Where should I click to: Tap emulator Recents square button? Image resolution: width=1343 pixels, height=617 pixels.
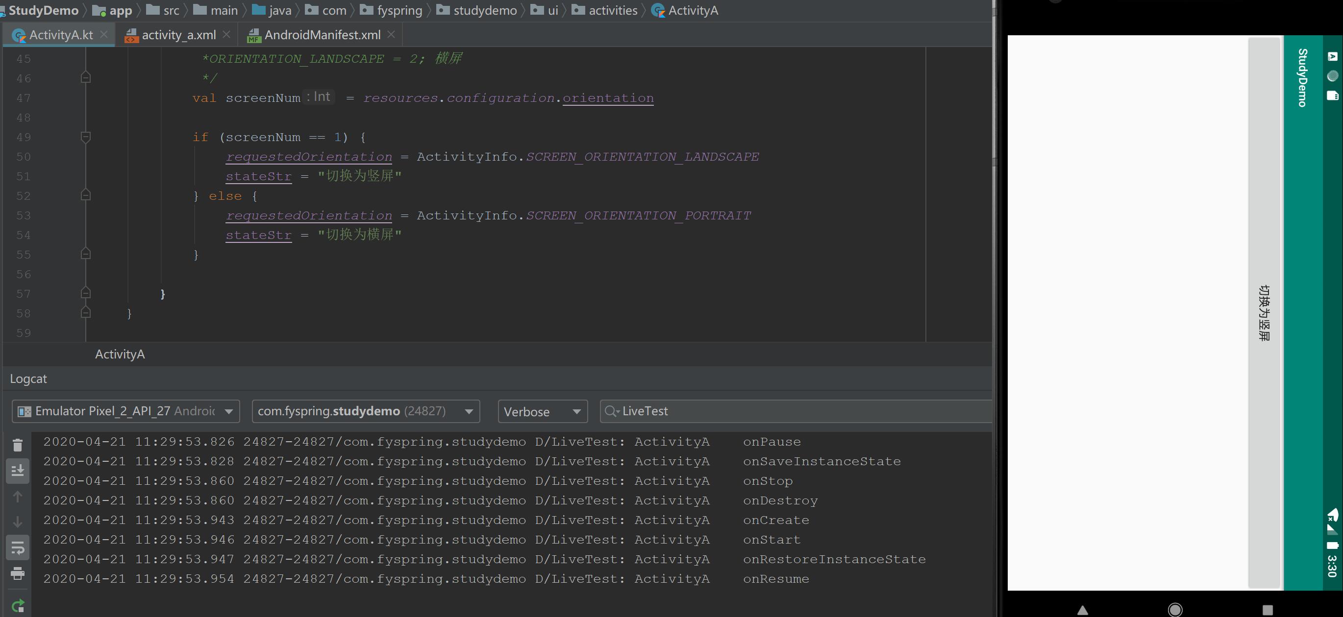point(1268,610)
